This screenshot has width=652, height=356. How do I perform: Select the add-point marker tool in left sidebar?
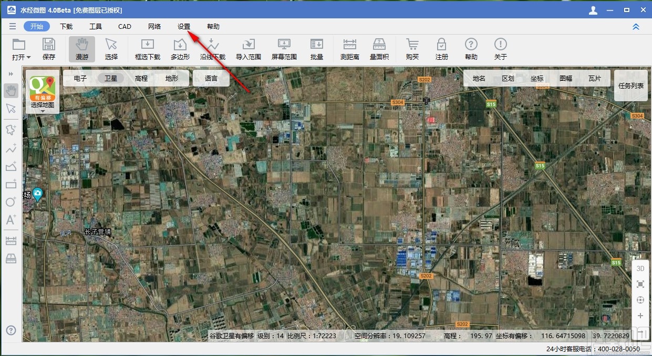coord(11,130)
